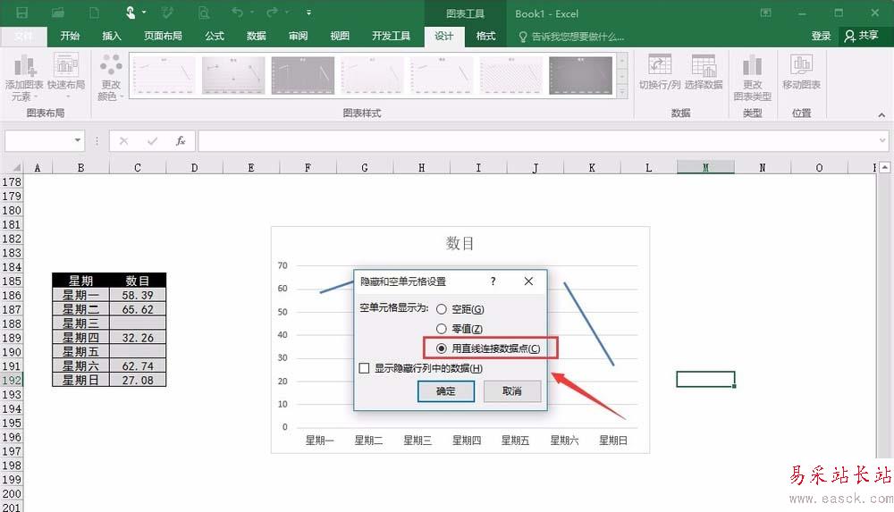The height and width of the screenshot is (512, 894).
Task: Click 登录 (Sign in)
Action: 821,36
